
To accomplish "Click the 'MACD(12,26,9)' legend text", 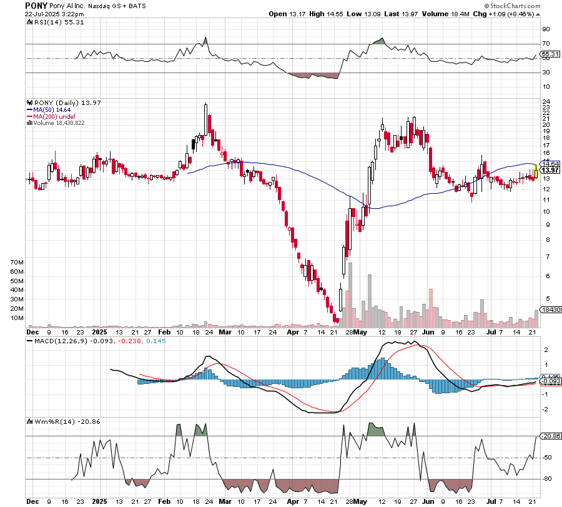I will [x=61, y=341].
